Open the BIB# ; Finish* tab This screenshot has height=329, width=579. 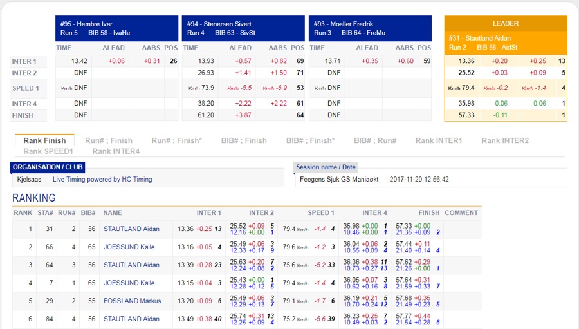(310, 140)
